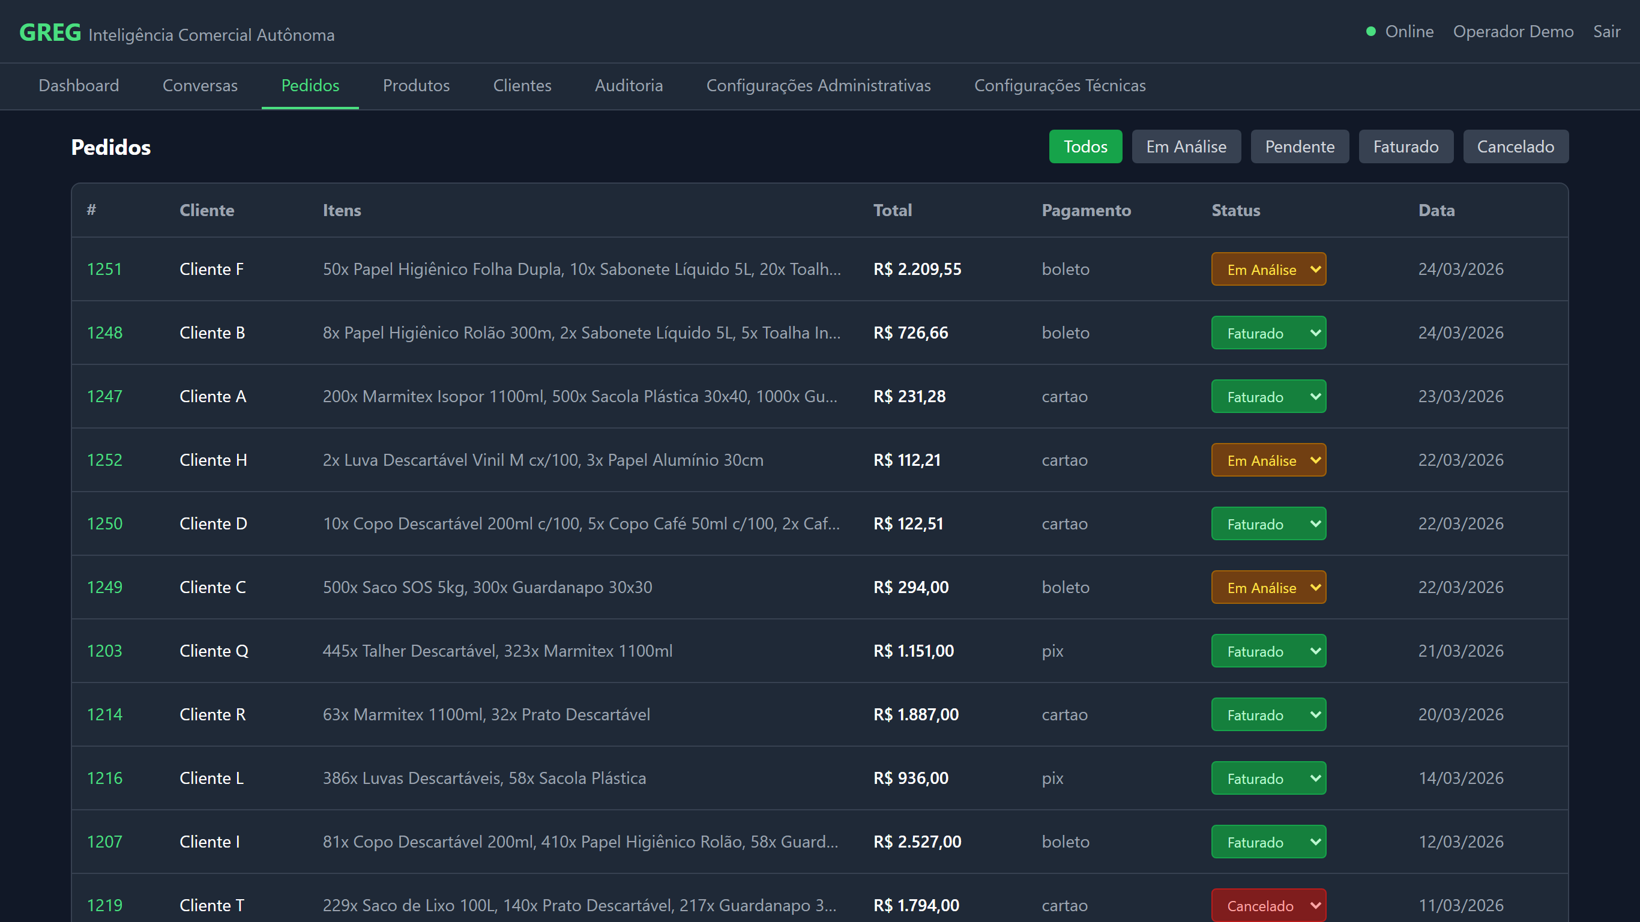This screenshot has height=922, width=1640.
Task: Open status dropdown of order 1252
Action: pyautogui.click(x=1268, y=460)
